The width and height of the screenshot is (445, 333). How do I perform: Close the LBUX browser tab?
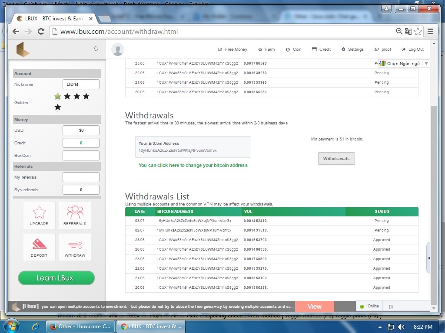(x=91, y=19)
